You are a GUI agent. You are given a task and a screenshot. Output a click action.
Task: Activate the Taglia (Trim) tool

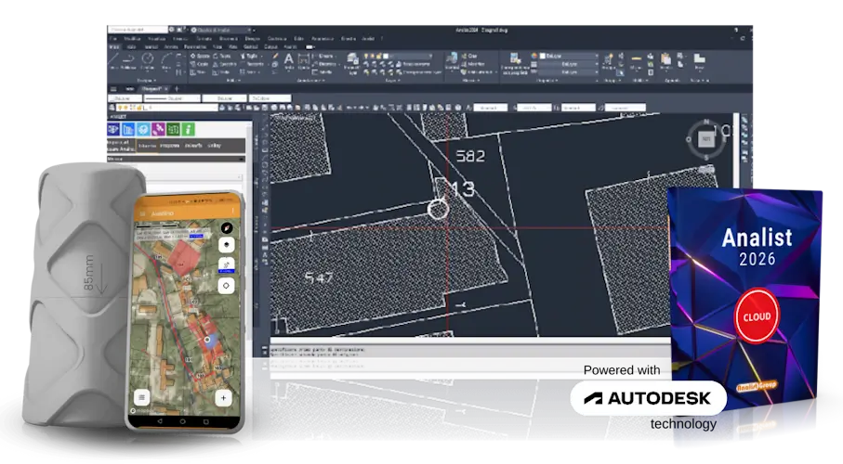click(x=248, y=56)
